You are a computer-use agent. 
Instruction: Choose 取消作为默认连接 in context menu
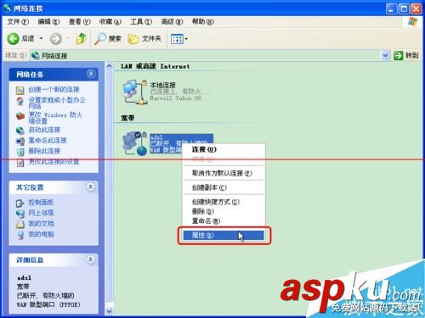click(x=224, y=173)
